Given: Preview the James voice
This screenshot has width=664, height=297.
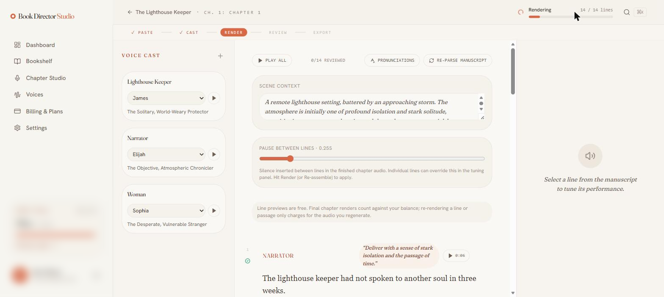Looking at the screenshot, I should (x=214, y=98).
